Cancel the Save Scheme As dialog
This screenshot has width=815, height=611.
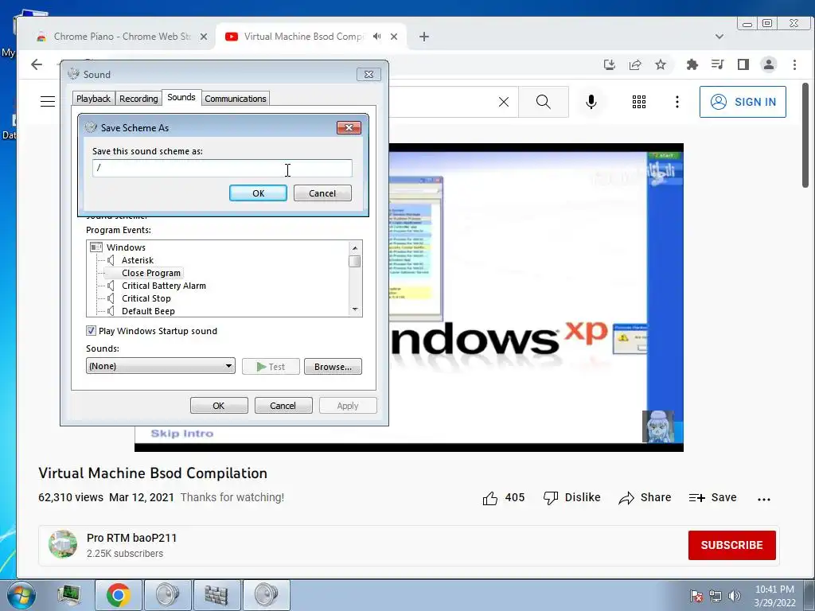click(x=322, y=193)
